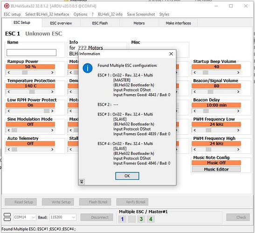Open the Options menu
The width and height of the screenshot is (255, 233).
80,14
